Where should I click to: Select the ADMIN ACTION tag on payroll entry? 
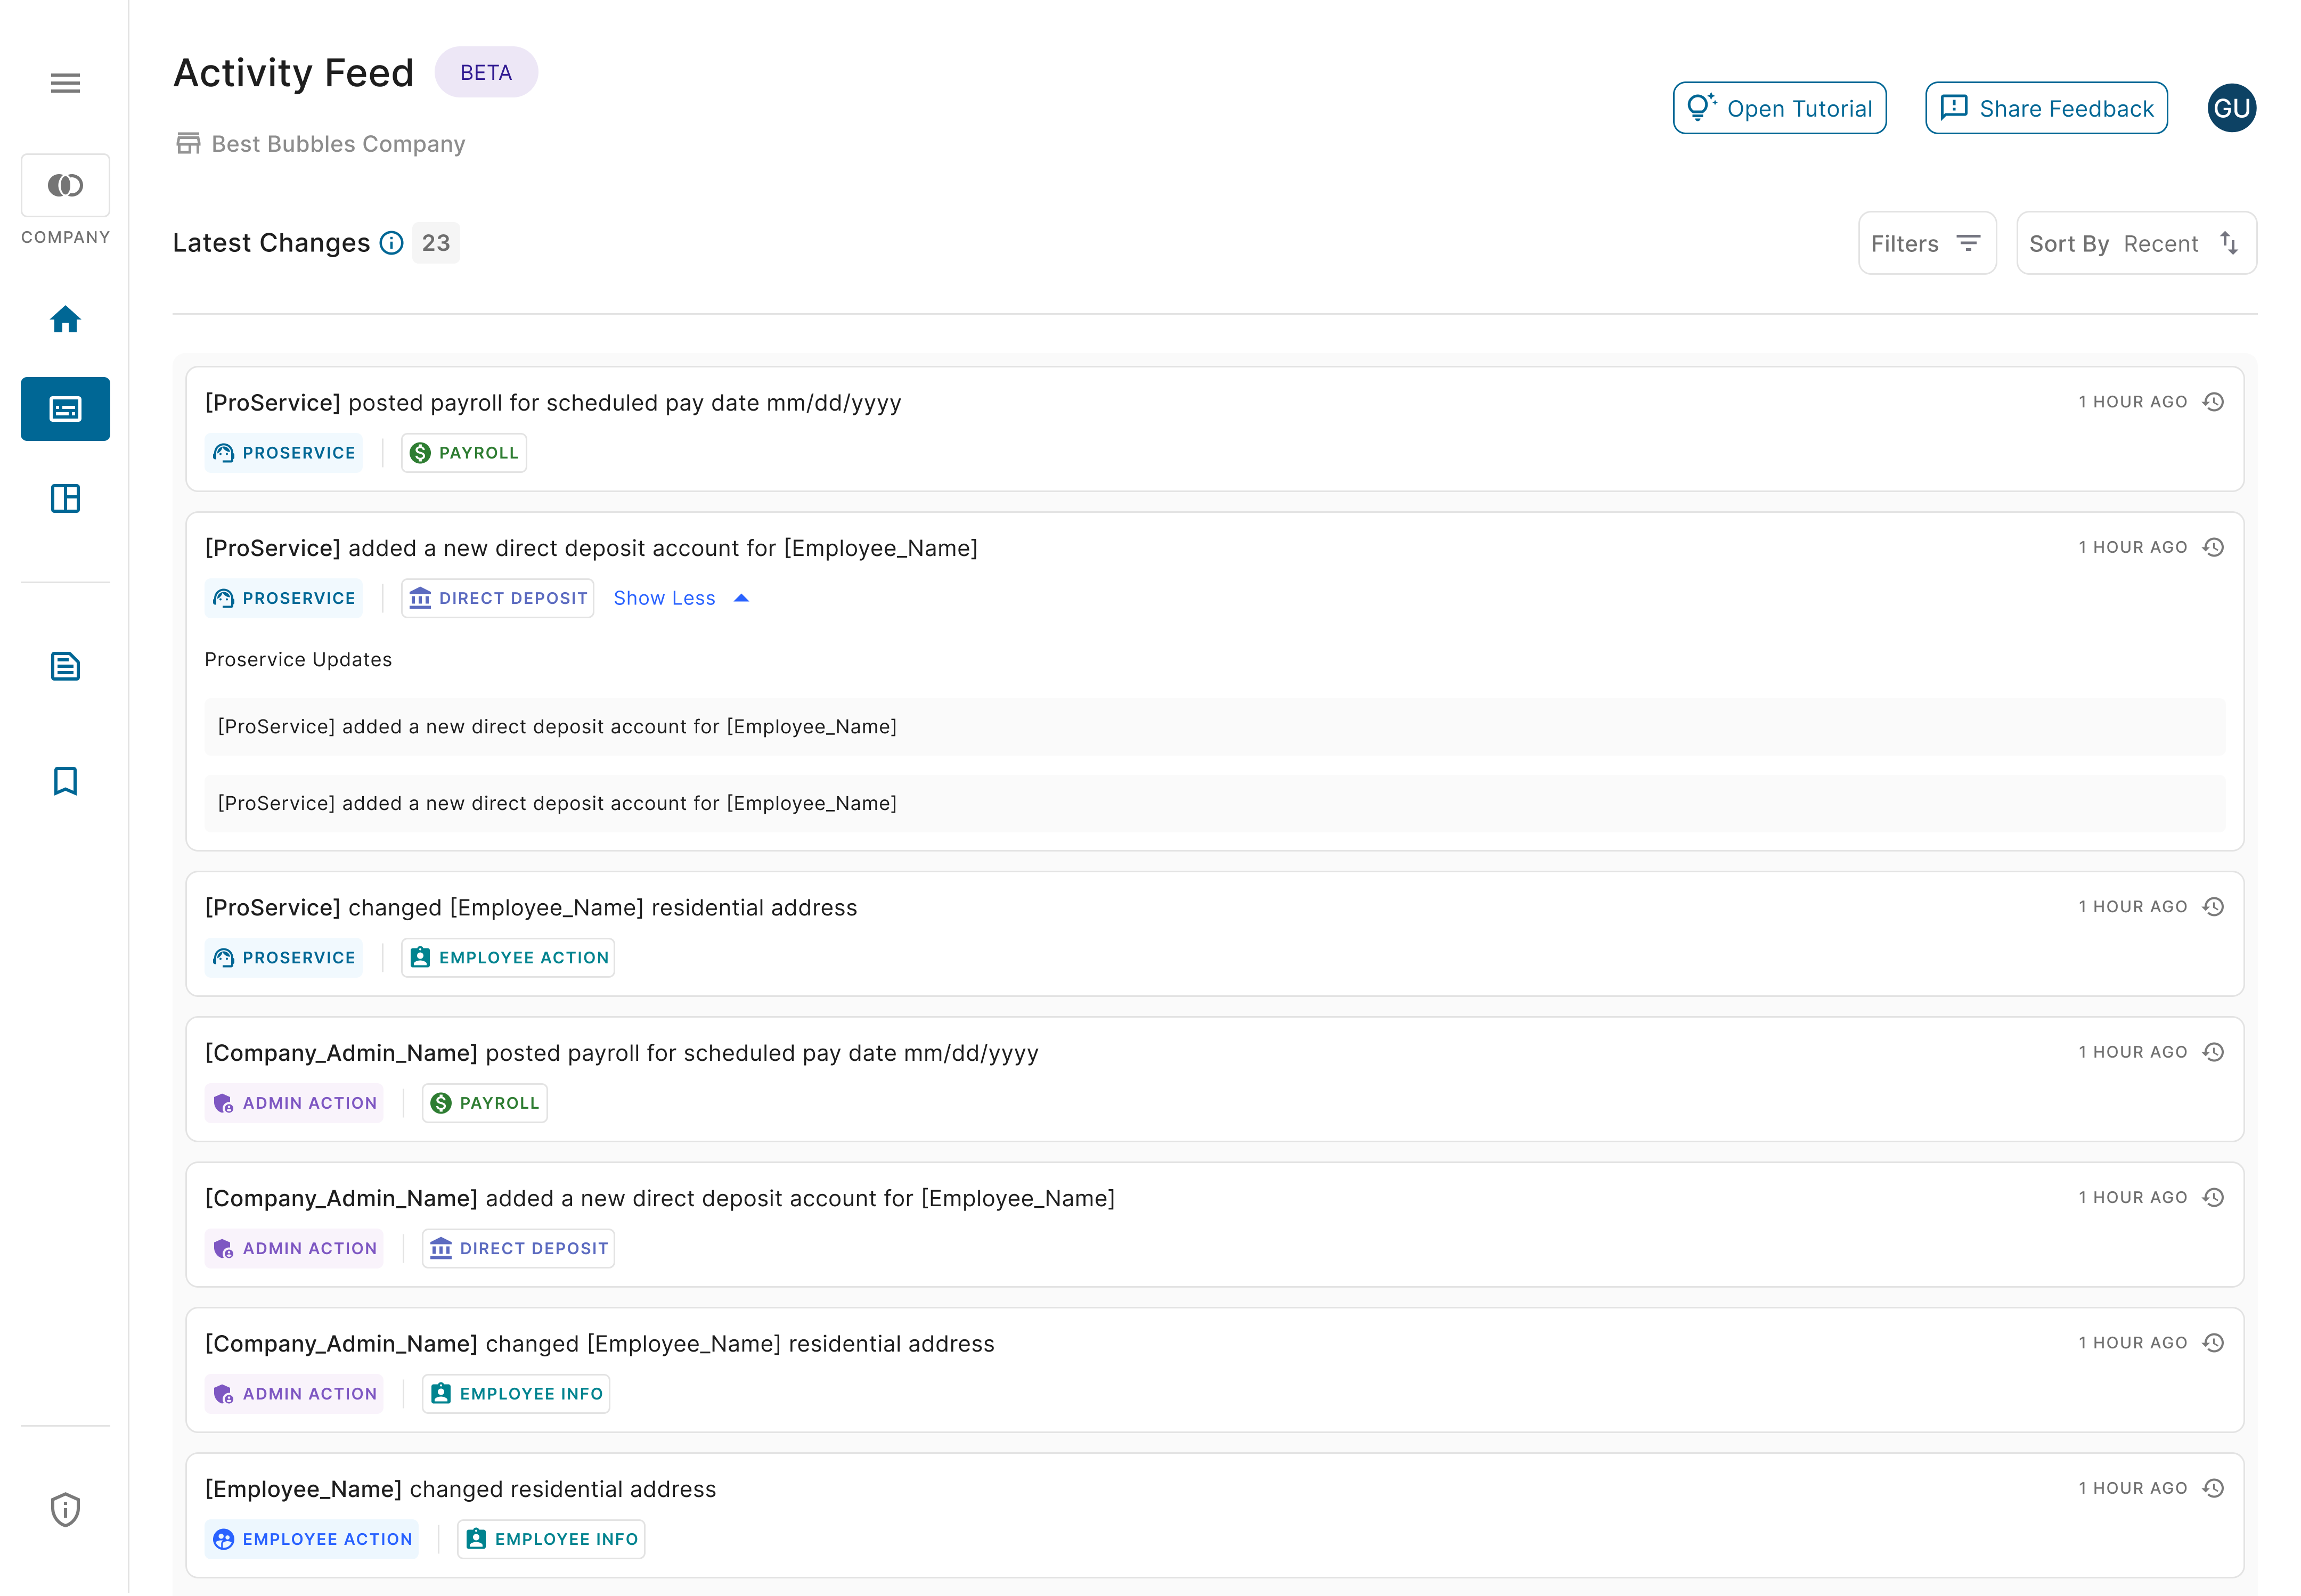(295, 1103)
